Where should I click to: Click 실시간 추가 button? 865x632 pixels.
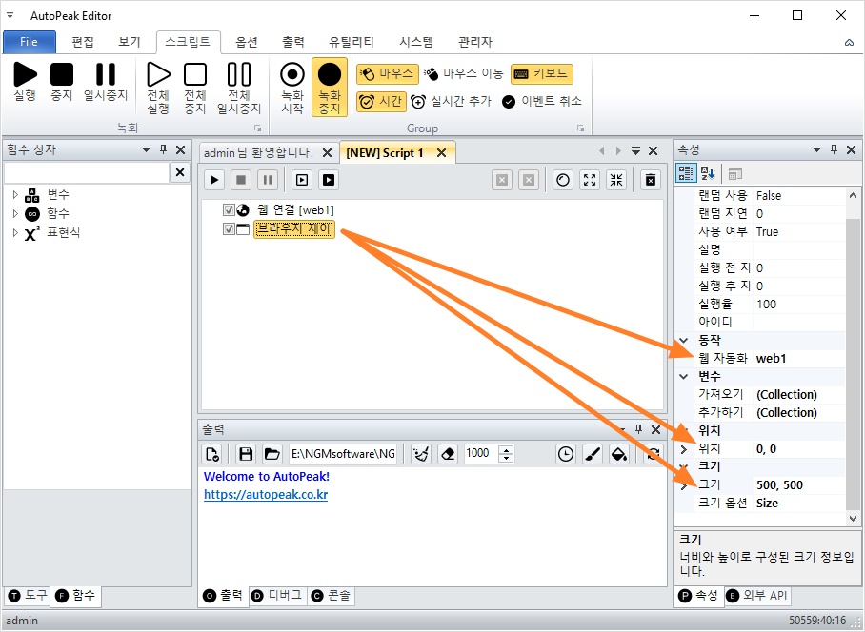pyautogui.click(x=452, y=102)
